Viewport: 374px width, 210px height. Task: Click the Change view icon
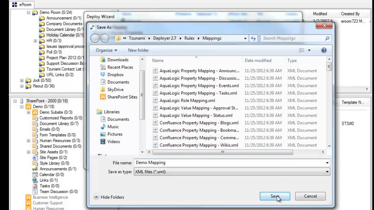pyautogui.click(x=302, y=50)
